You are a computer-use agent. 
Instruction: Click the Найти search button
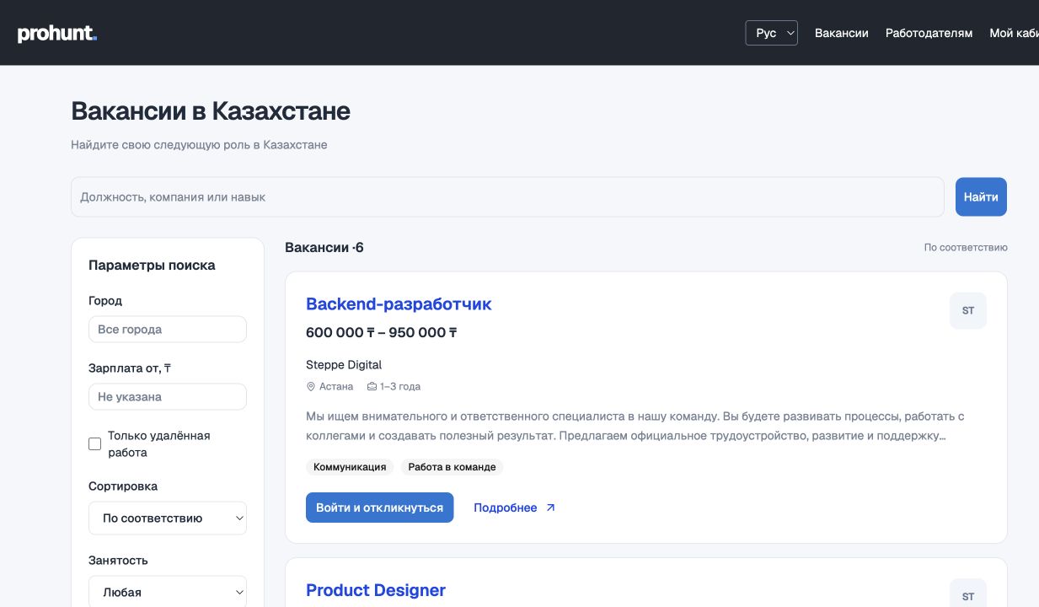point(981,196)
